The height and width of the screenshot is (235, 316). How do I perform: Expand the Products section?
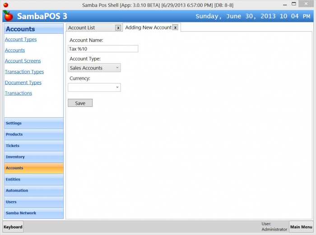[33, 134]
